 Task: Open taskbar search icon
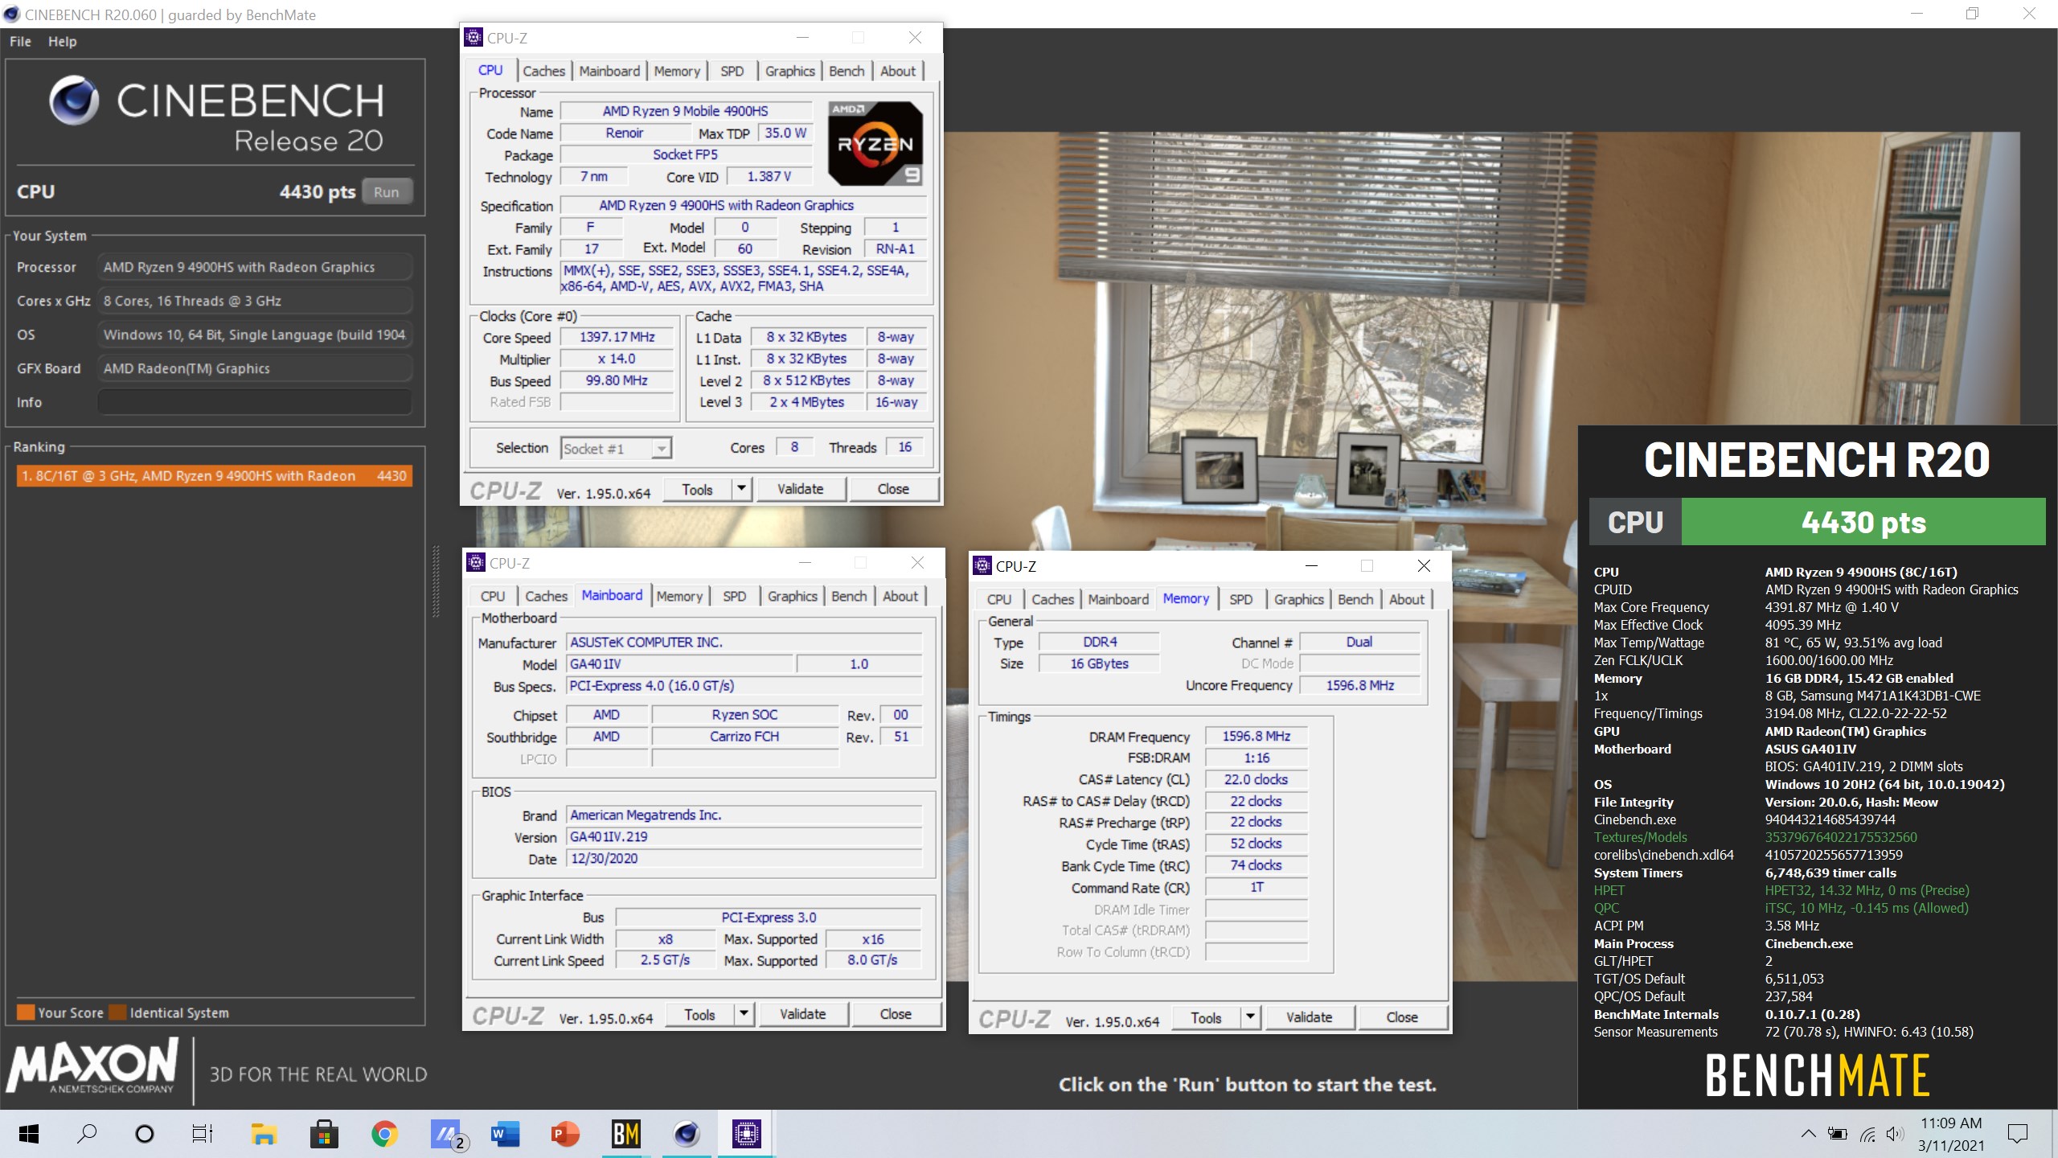coord(86,1134)
